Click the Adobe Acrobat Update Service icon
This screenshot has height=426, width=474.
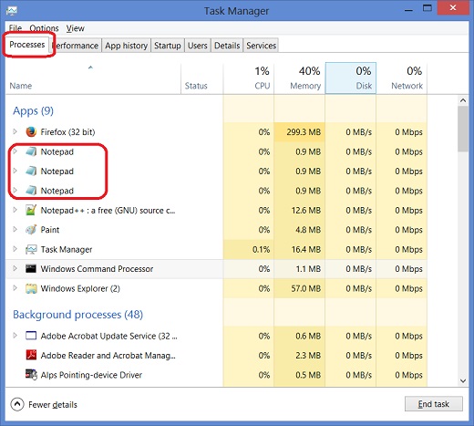pos(31,336)
